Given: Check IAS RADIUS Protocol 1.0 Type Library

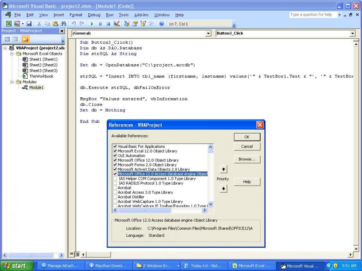Looking at the screenshot, I should [x=115, y=183].
